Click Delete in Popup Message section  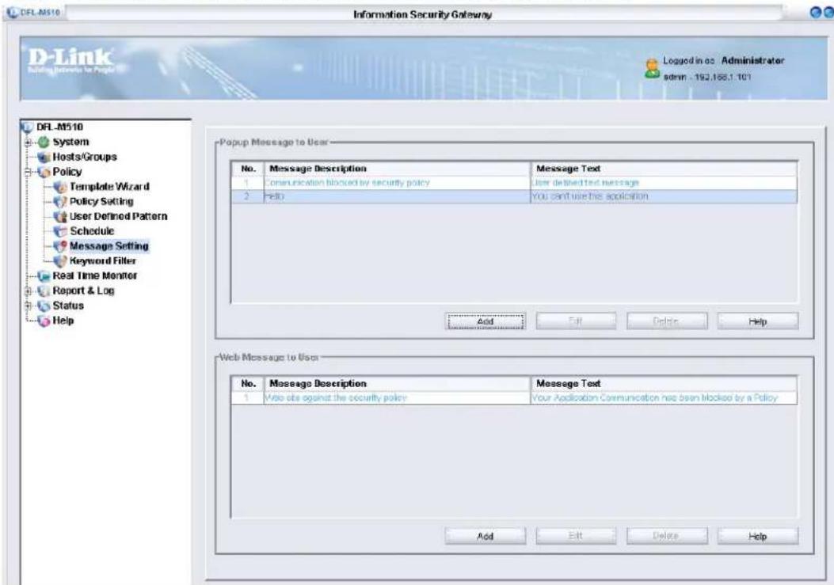[667, 321]
